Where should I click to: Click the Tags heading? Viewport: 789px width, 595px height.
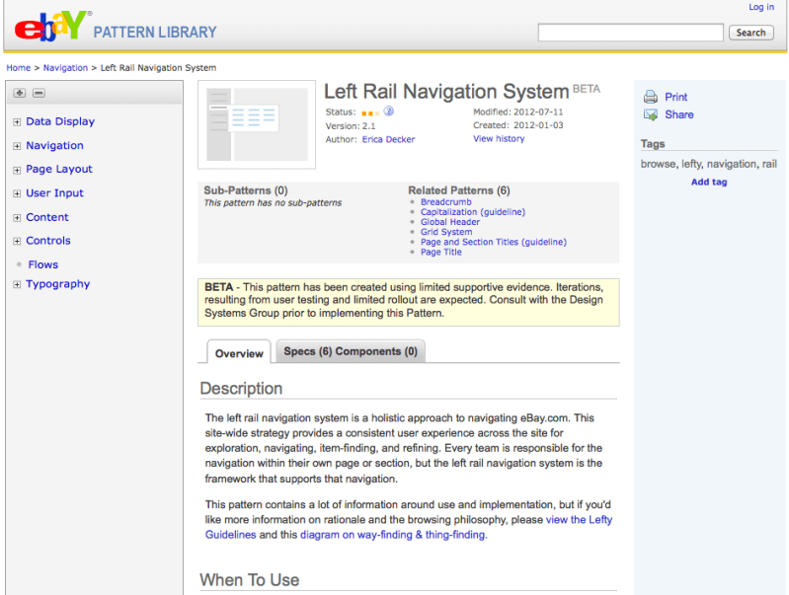(653, 144)
